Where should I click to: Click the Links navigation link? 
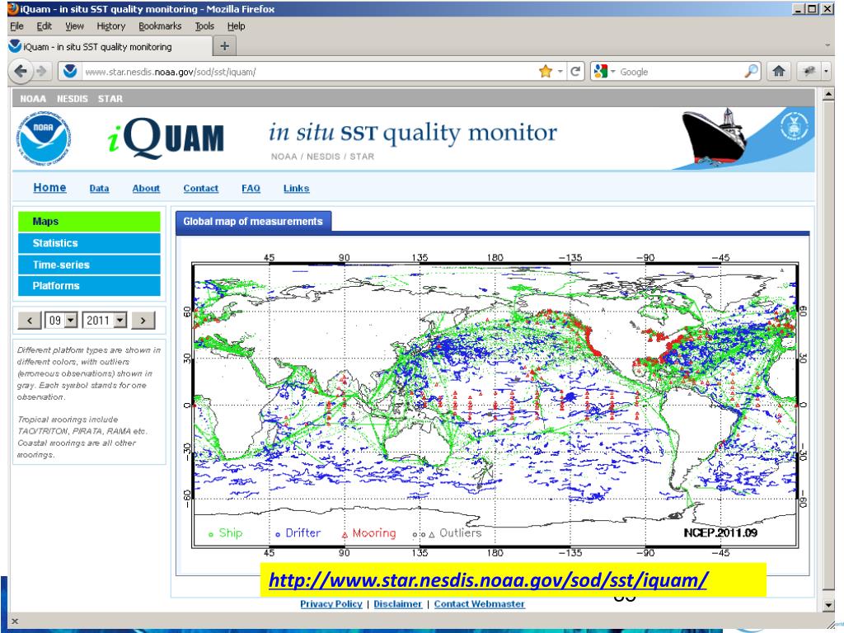click(296, 188)
